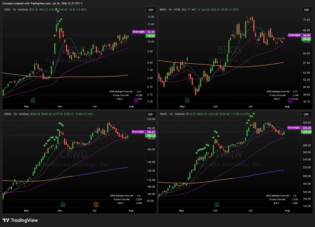
Task: Click the CRSR · 1D · NASDAQ symbol title
Action: (15, 10)
